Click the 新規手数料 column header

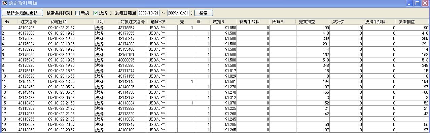point(253,22)
